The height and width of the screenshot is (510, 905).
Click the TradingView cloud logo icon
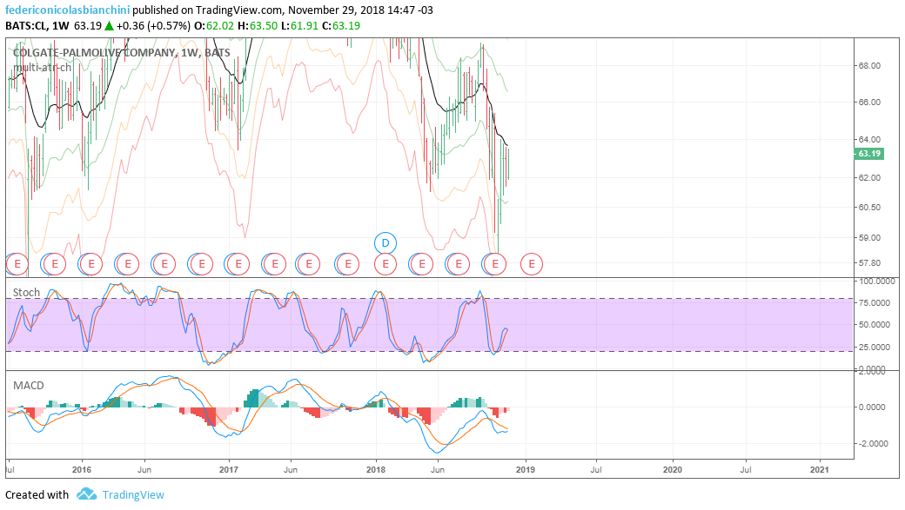coord(87,493)
